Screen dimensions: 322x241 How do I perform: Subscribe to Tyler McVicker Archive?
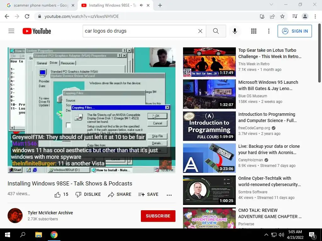point(158,216)
